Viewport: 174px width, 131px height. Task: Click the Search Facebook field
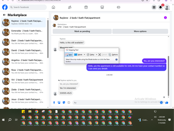coord(28,7)
